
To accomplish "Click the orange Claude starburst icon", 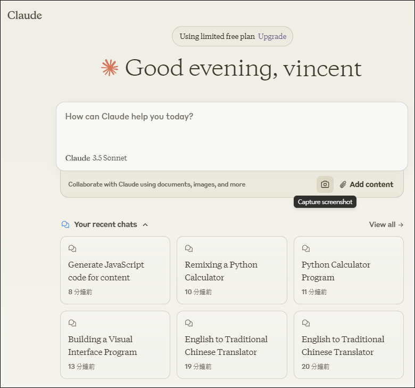I will pos(110,68).
